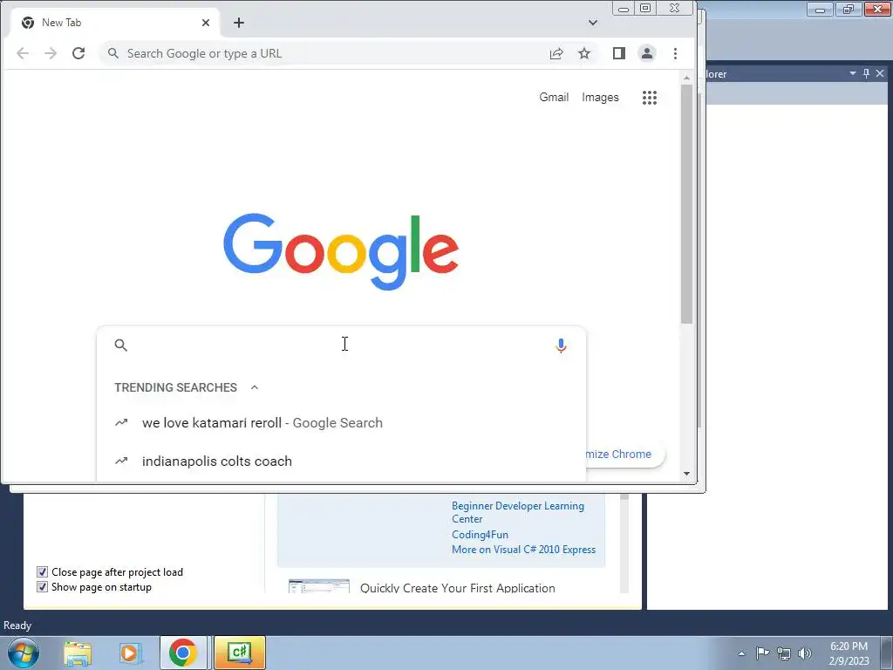Open Chrome three-dot menu
Image resolution: width=893 pixels, height=670 pixels.
point(676,53)
